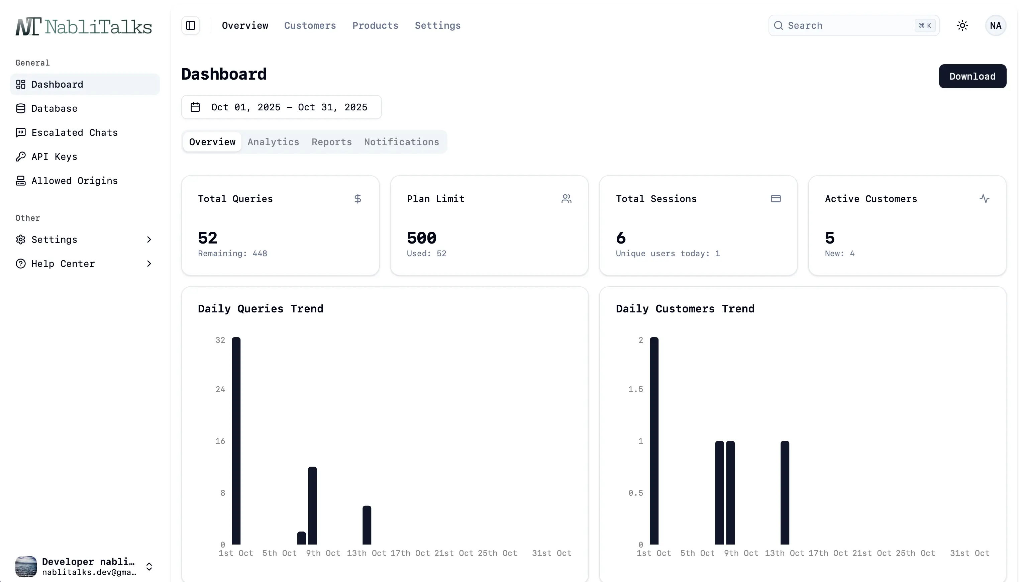1020x582 pixels.
Task: Click the activity icon on Active Customers card
Action: click(985, 199)
